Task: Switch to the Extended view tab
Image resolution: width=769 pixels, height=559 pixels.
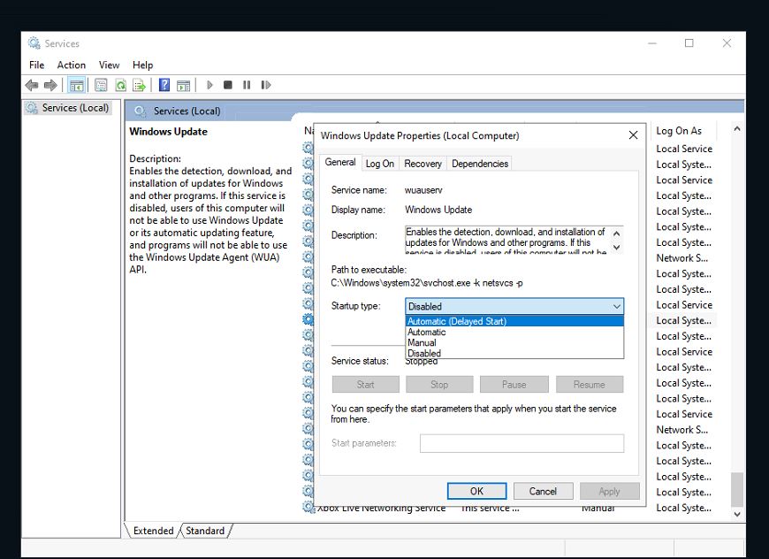Action: coord(153,531)
